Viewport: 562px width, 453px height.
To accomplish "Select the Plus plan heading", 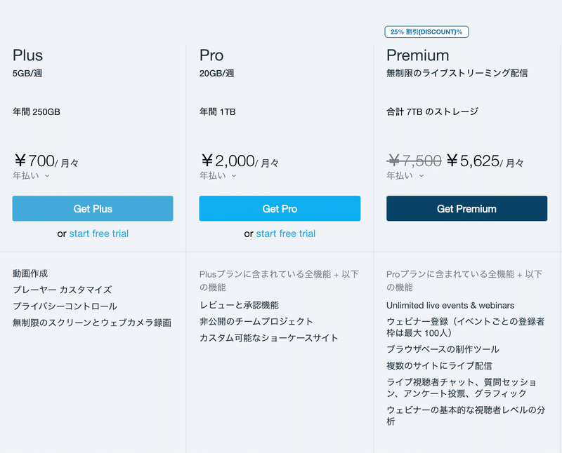I will click(27, 55).
